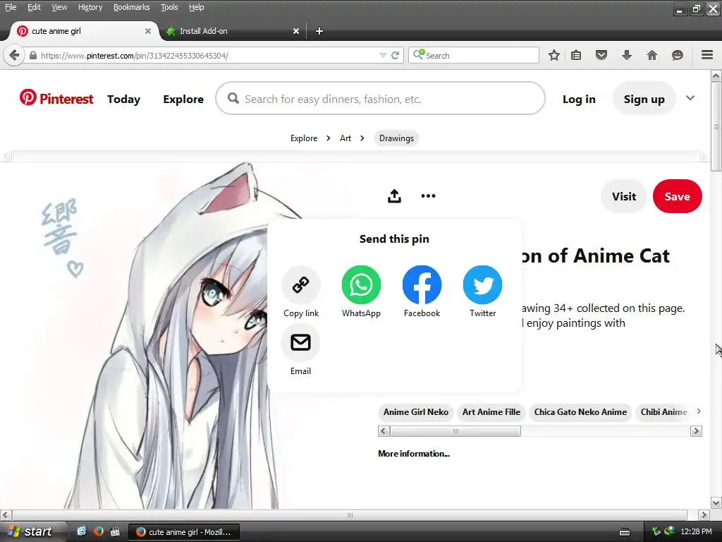Open More information... link
The image size is (722, 542).
tap(413, 454)
